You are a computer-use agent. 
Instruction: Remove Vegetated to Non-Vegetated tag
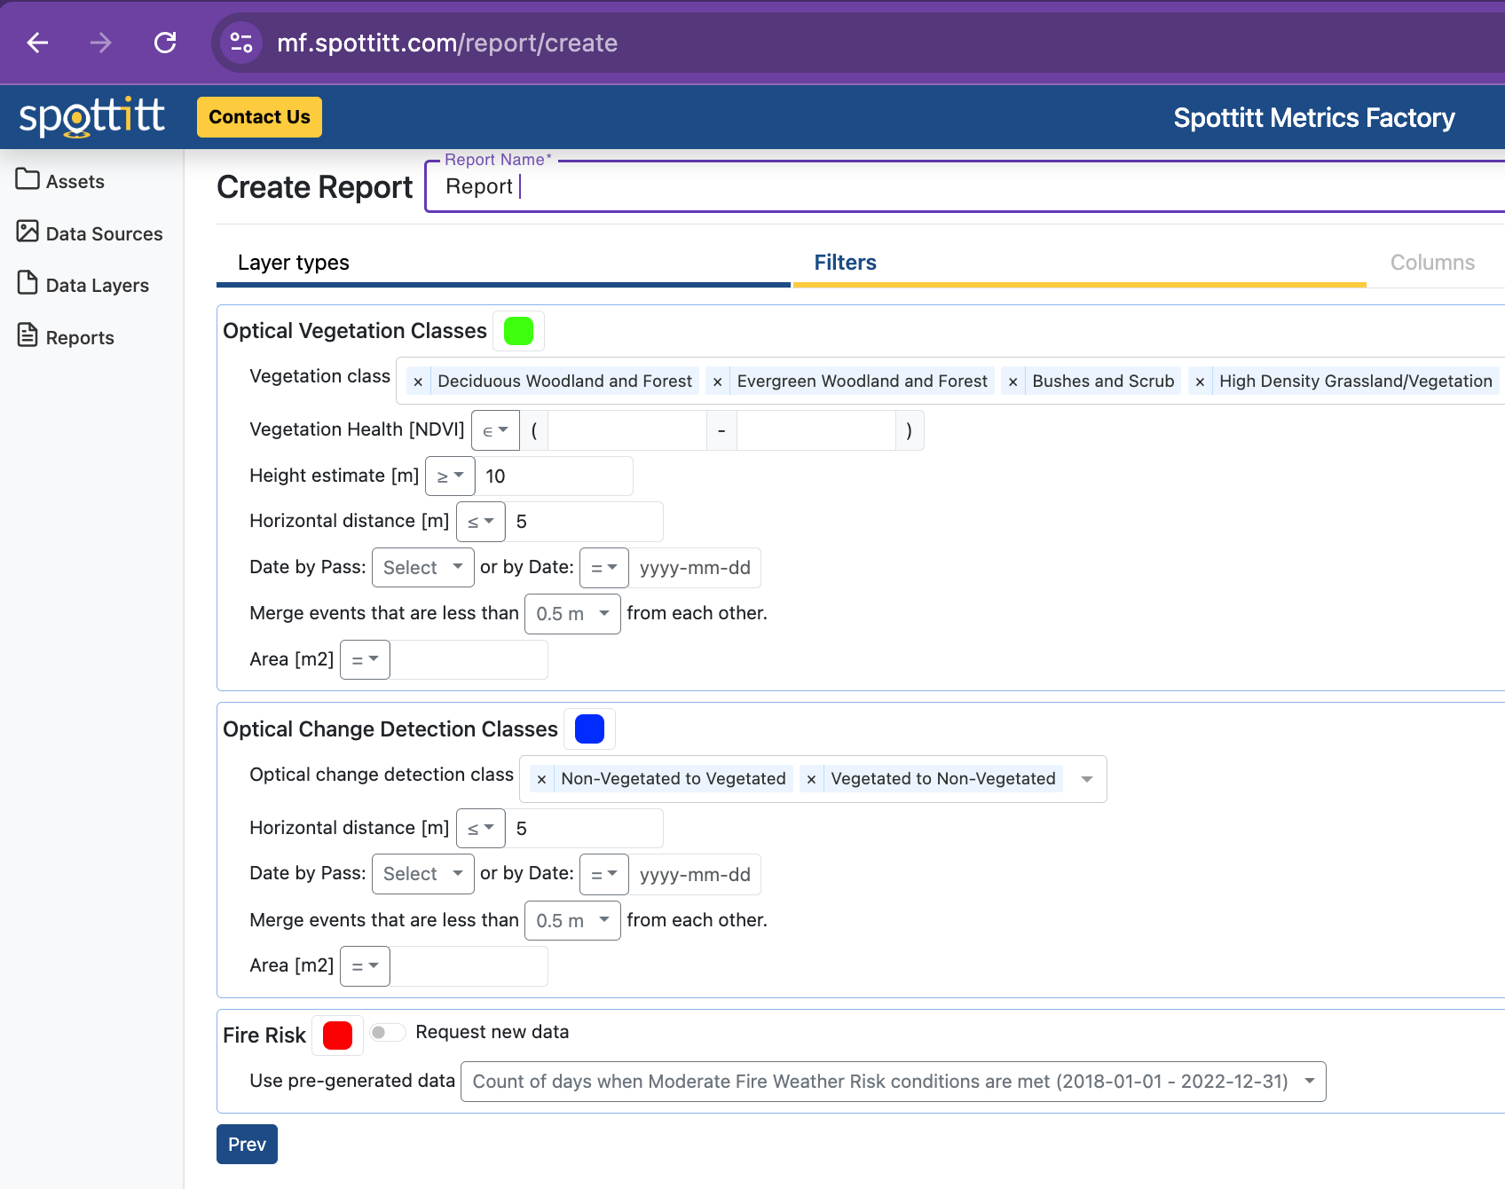(811, 779)
